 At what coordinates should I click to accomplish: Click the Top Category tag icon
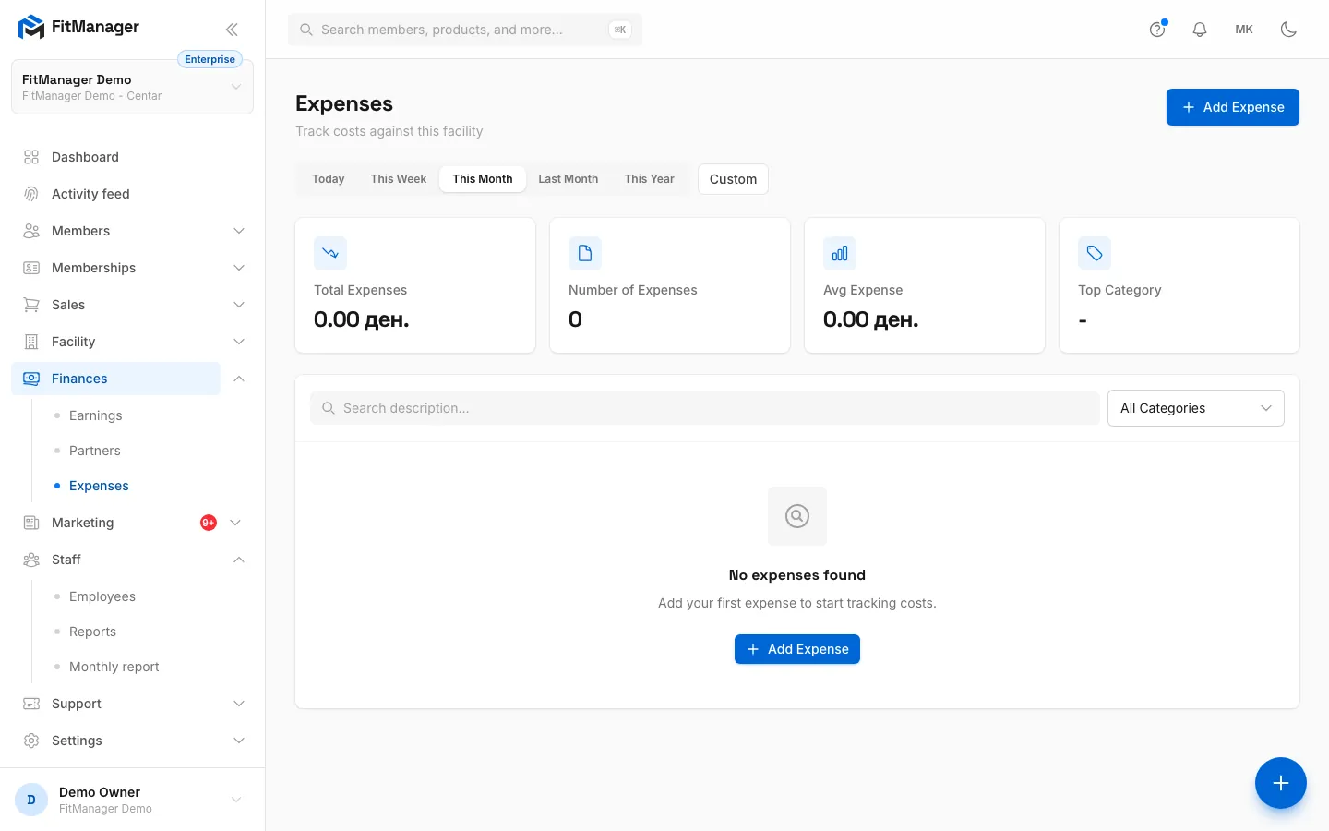pos(1095,253)
